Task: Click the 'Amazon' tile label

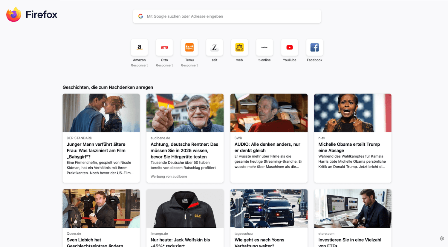Action: tap(139, 60)
